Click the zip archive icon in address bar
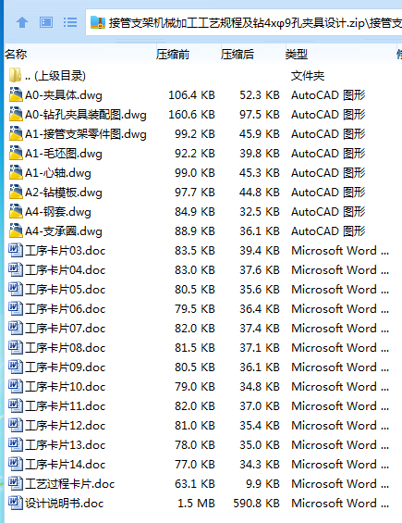Image resolution: width=402 pixels, height=523 pixels. [98, 23]
